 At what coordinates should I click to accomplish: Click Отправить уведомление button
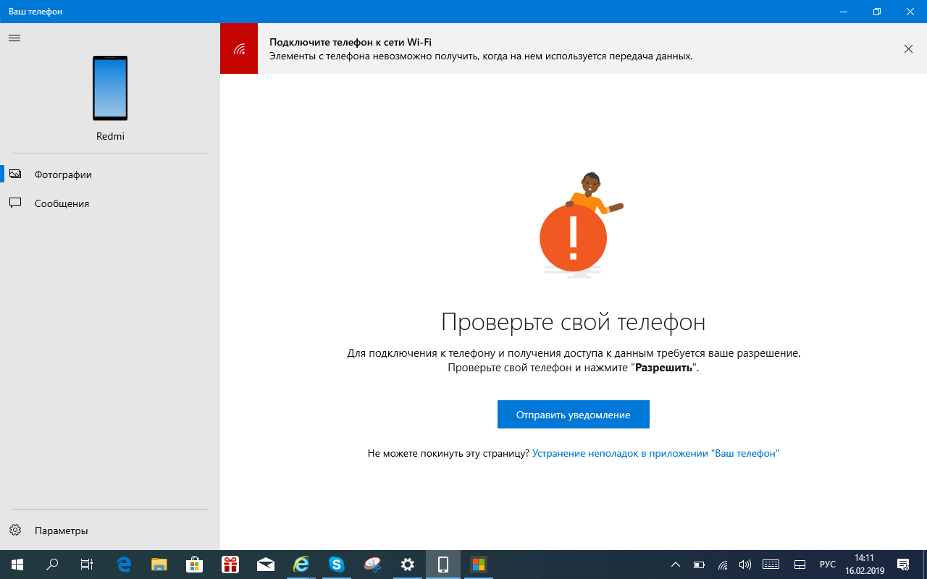coord(574,415)
